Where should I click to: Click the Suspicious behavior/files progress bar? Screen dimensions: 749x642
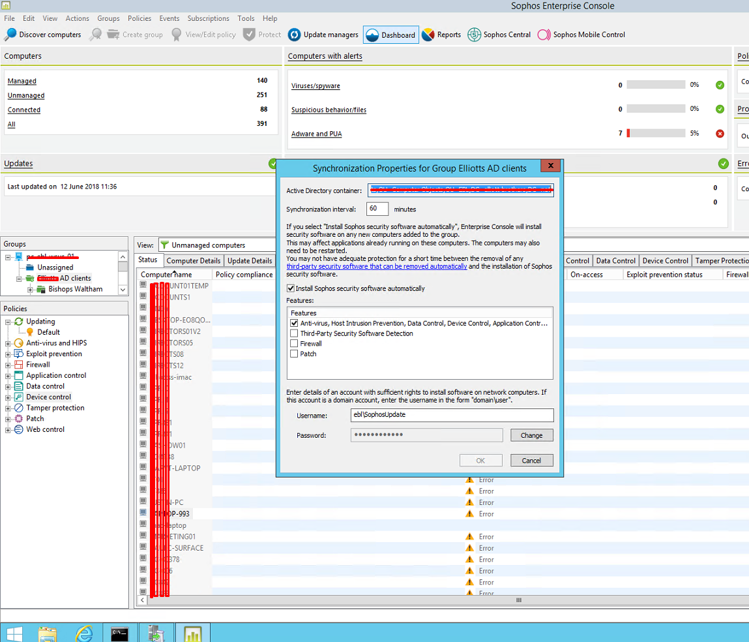[x=656, y=108]
